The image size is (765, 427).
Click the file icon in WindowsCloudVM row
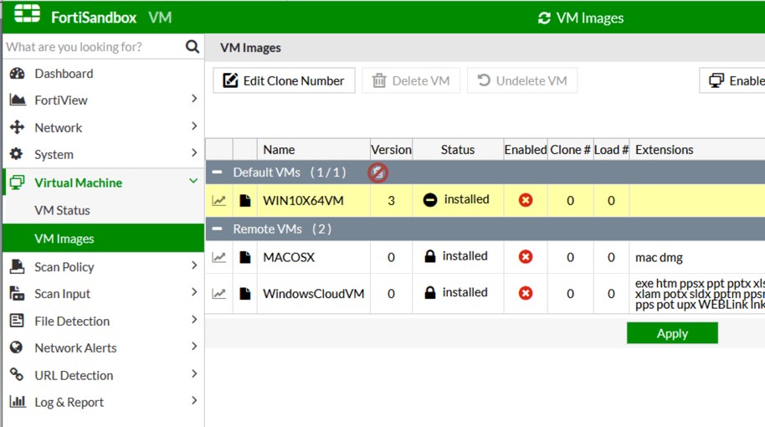point(245,293)
